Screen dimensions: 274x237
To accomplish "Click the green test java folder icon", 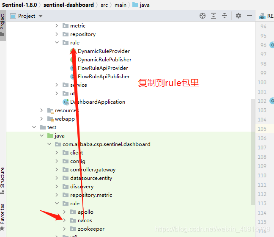I will tap(50, 136).
